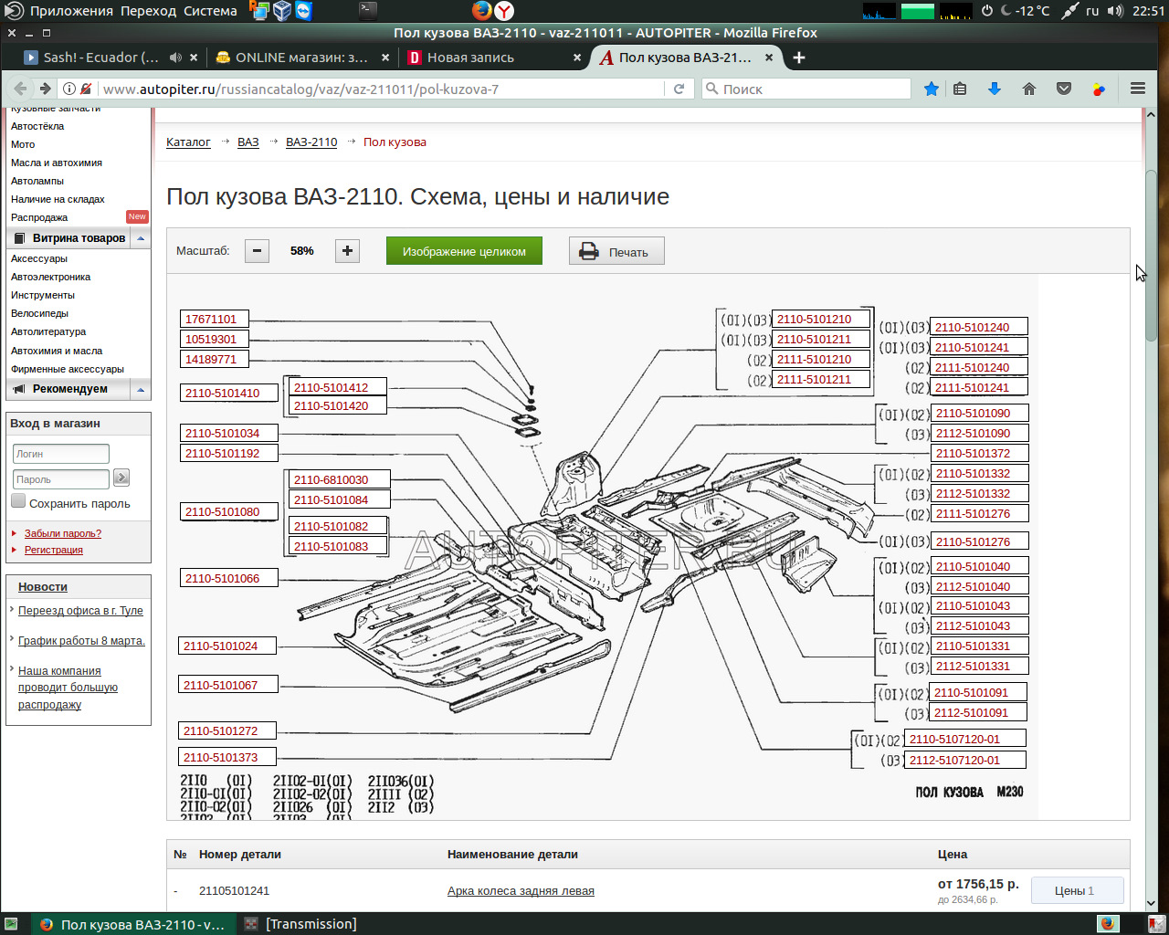This screenshot has height=935, width=1169.
Task: Click the keyboard layout indicator ru
Action: point(1092,11)
